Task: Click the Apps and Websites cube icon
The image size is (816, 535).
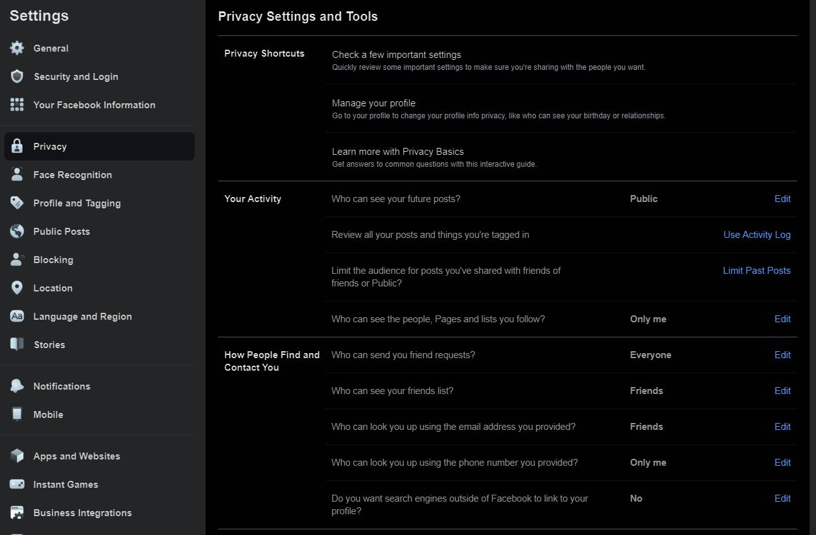Action: 17,456
